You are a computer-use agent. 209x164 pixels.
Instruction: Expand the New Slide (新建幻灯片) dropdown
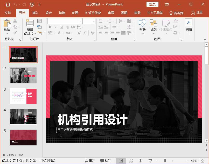[35, 33]
